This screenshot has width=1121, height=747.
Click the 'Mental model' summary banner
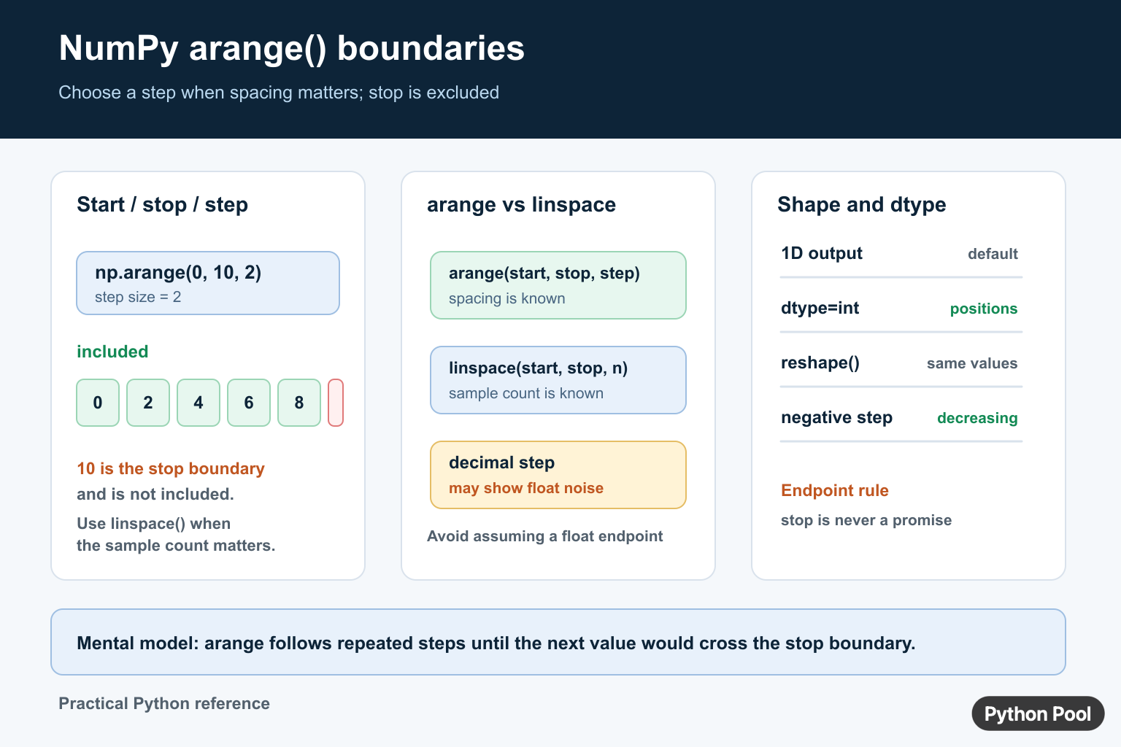(x=558, y=642)
